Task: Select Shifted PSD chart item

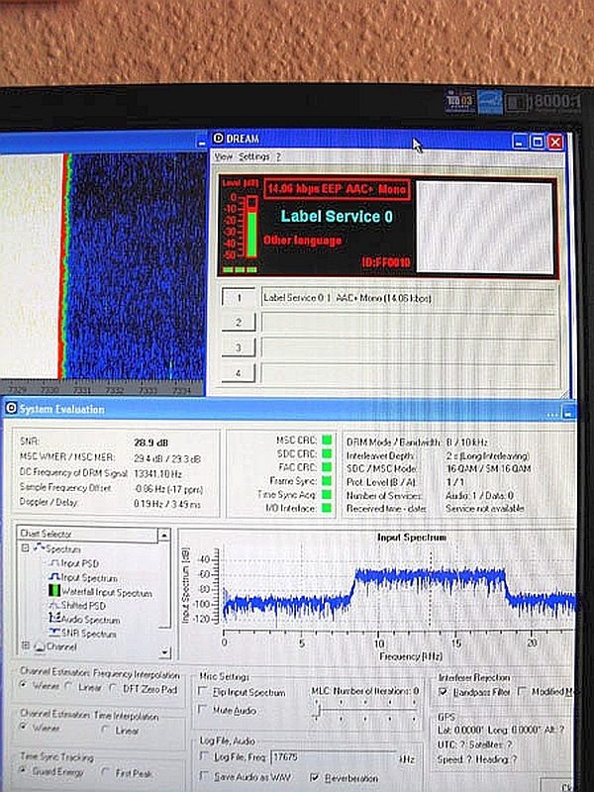Action: (86, 606)
